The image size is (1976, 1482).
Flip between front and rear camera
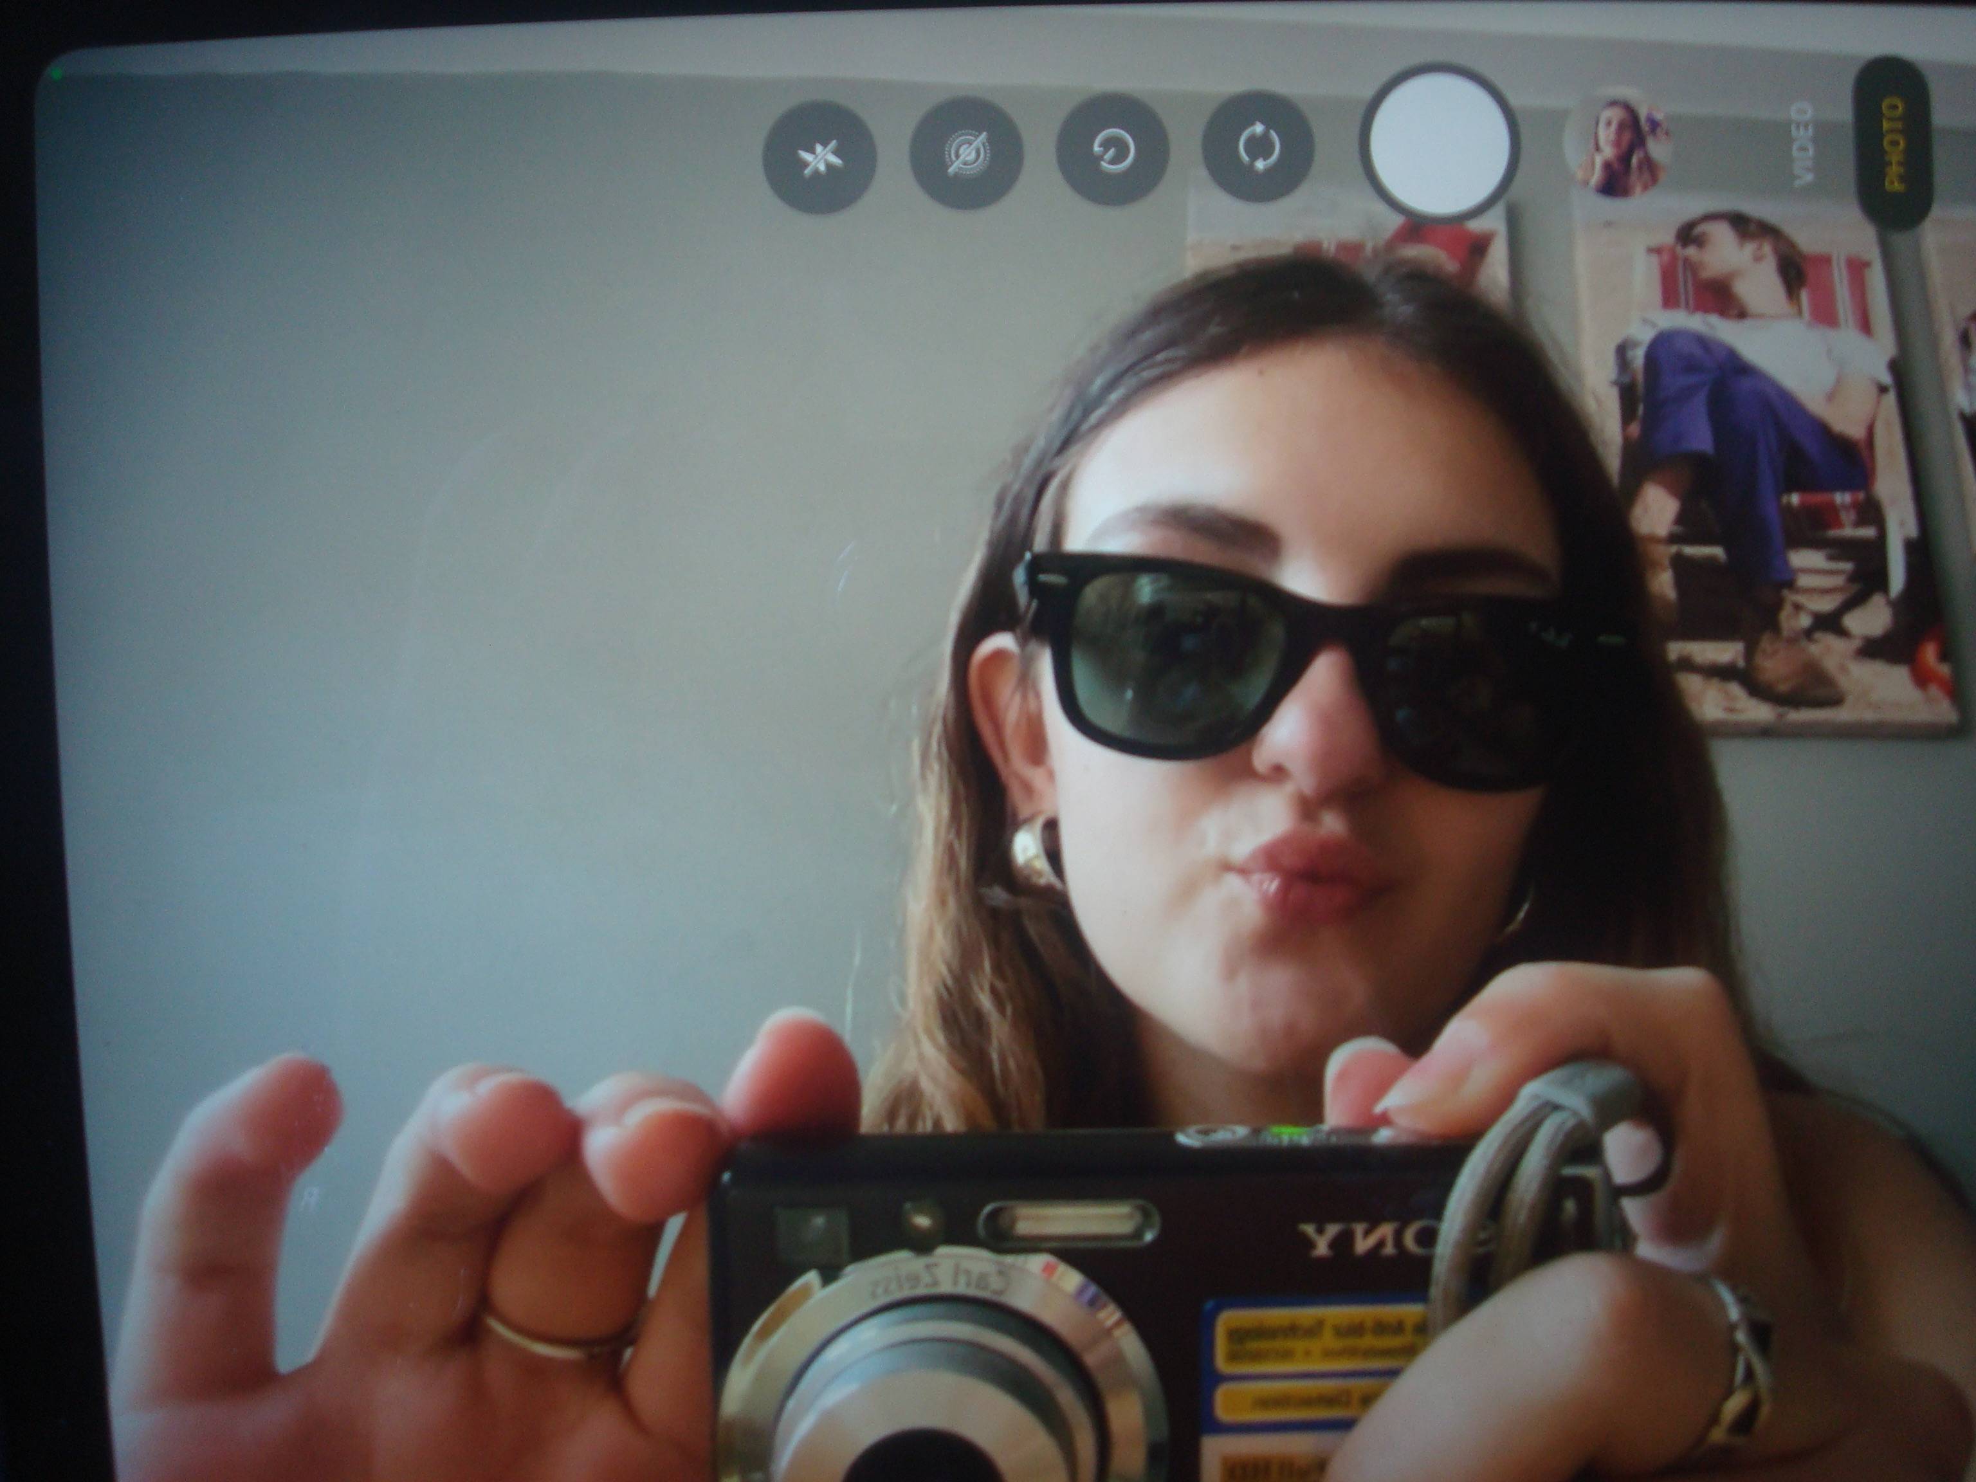[x=1259, y=145]
